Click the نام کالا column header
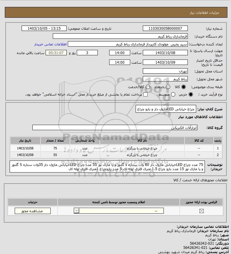The height and width of the screenshot is (254, 231). 142,140
